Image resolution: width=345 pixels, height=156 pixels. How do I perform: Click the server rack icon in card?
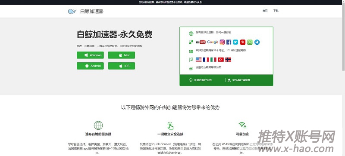click(x=191, y=52)
